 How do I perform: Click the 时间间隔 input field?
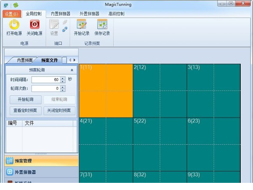click(45, 79)
